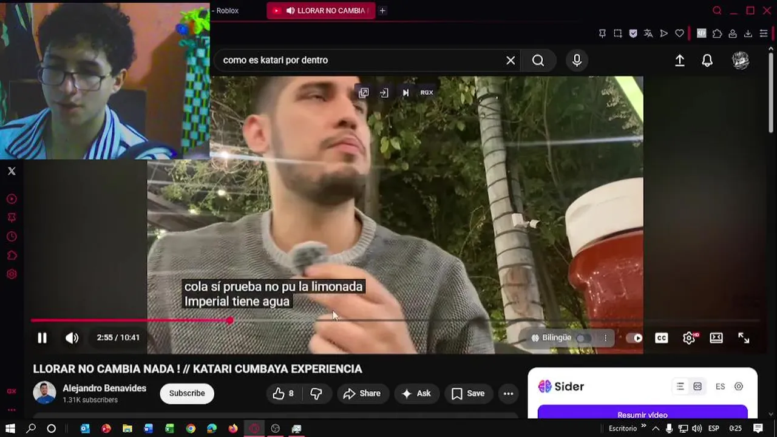The height and width of the screenshot is (437, 777).
Task: Open YouTube upload/create button
Action: point(680,60)
